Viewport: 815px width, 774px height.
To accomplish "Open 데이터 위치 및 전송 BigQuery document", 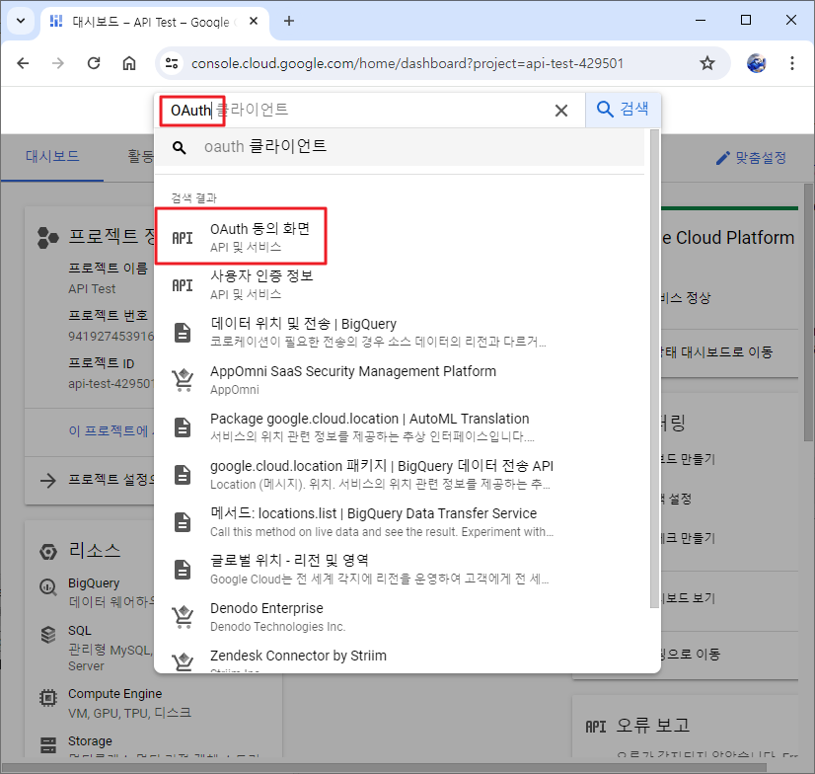I will click(x=400, y=332).
